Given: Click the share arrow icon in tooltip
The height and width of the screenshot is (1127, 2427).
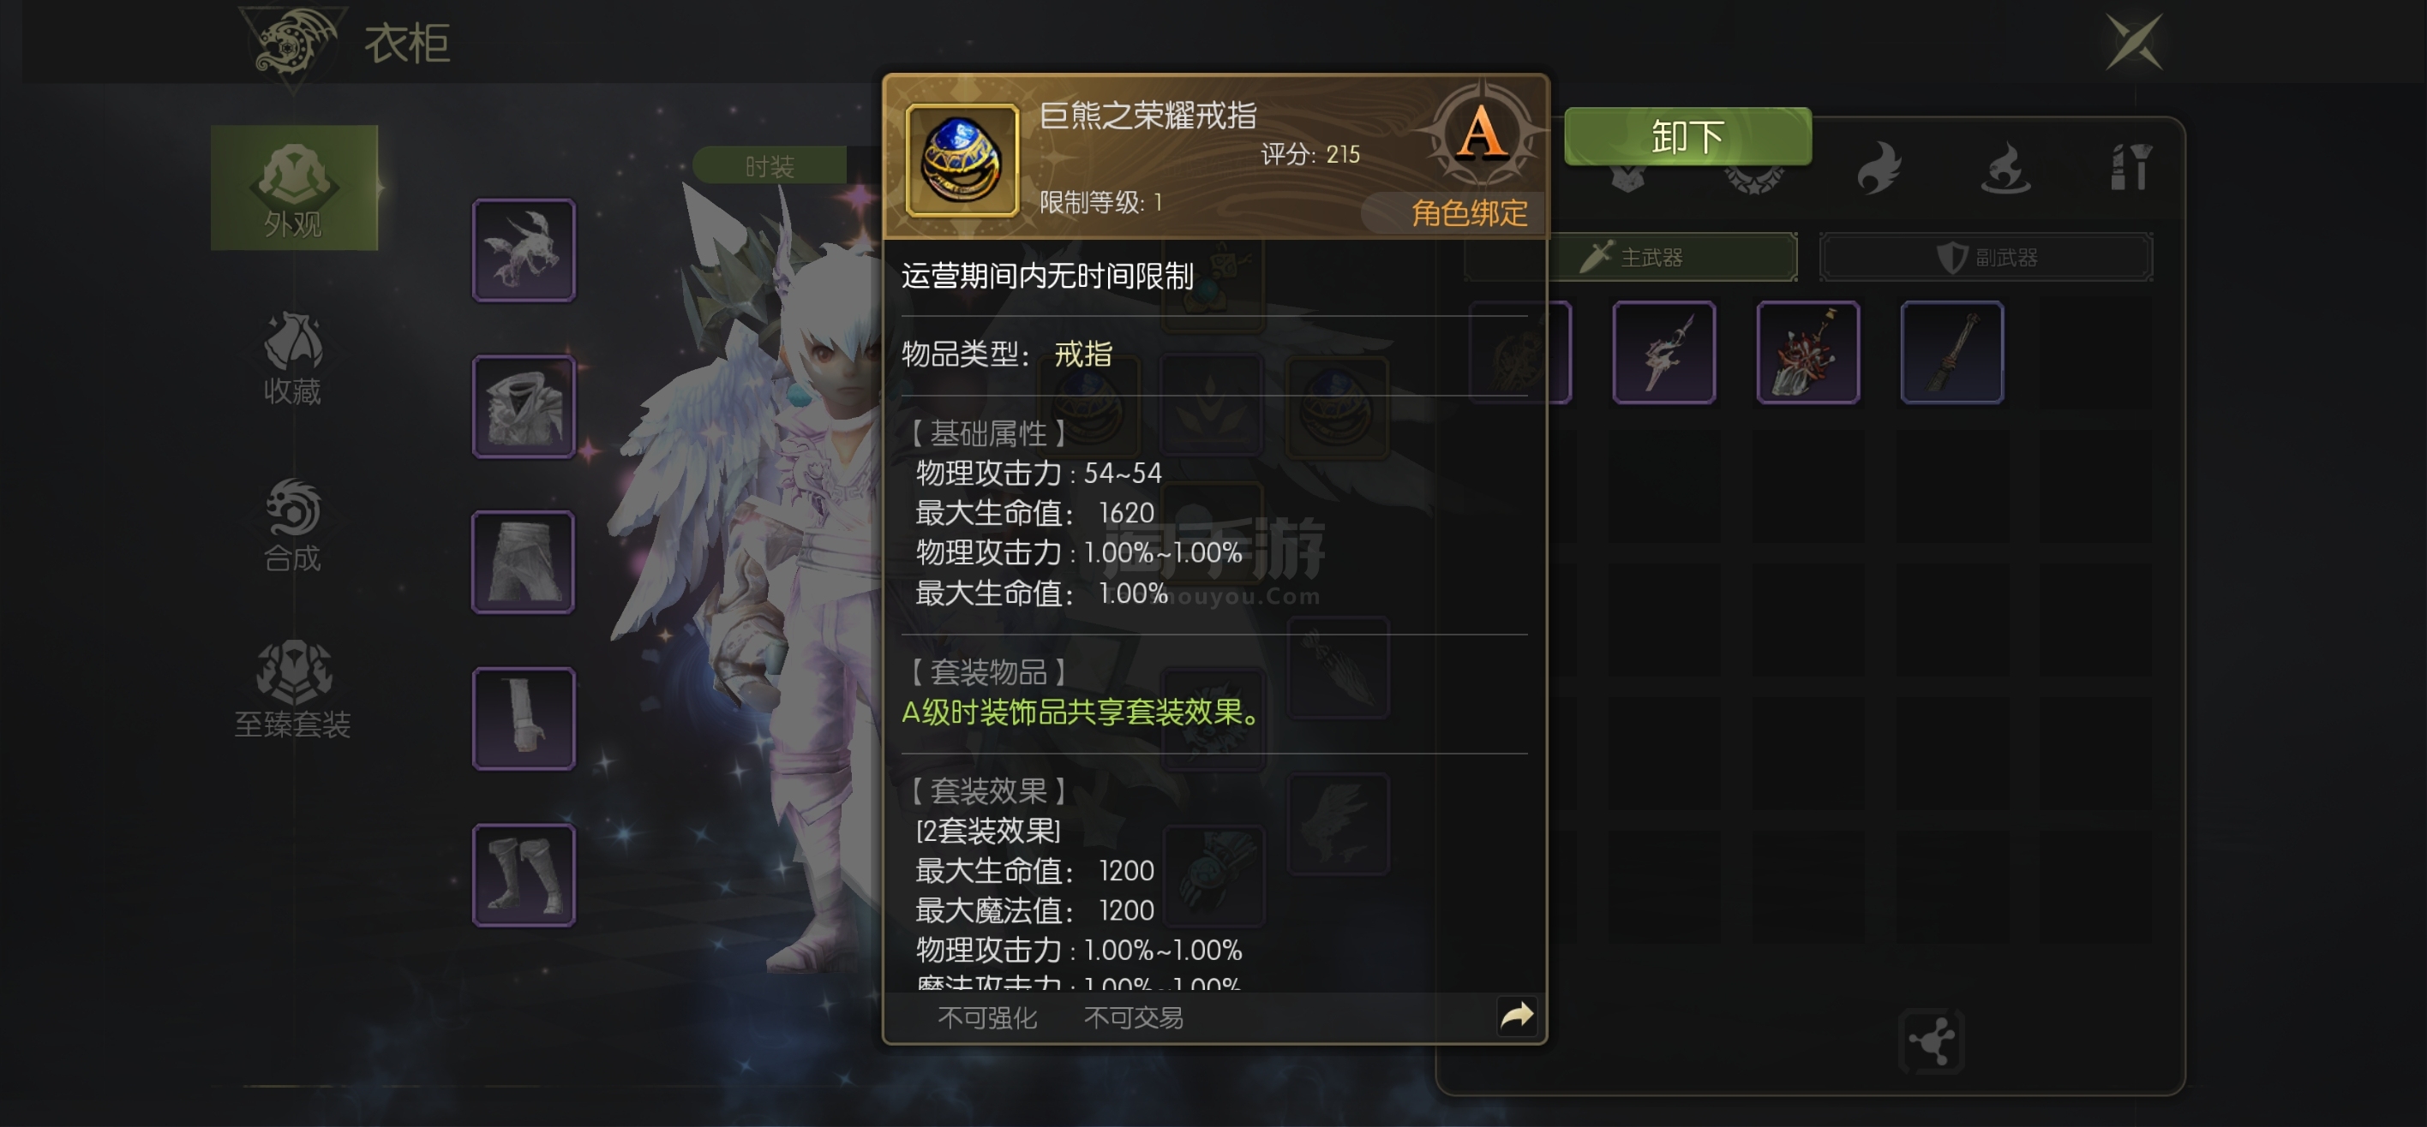Looking at the screenshot, I should coord(1517,1015).
